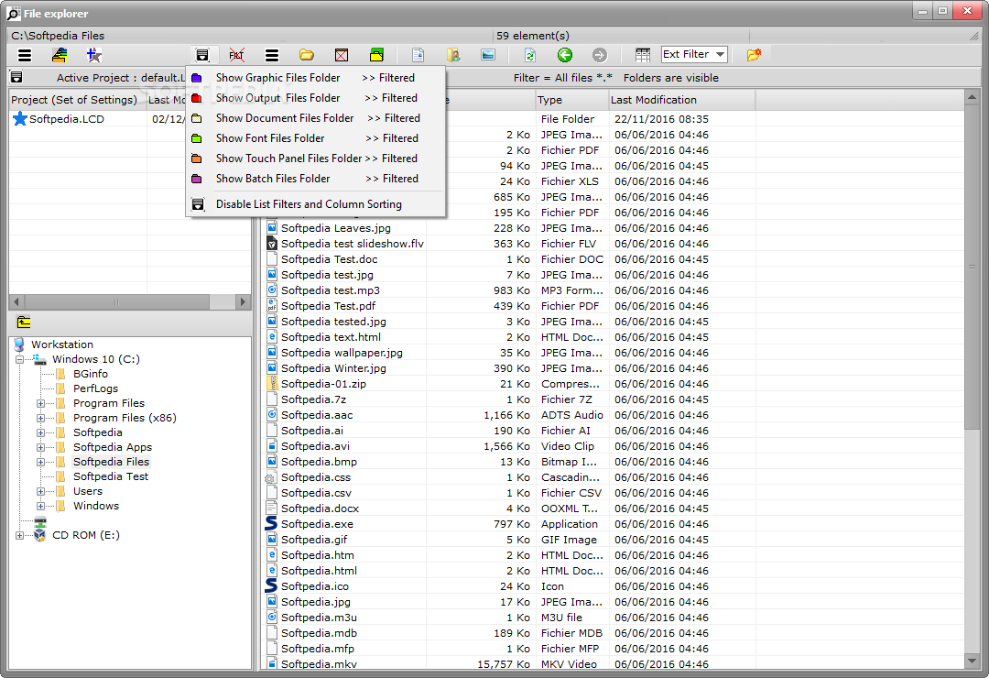This screenshot has width=989, height=678.
Task: Select the file Softpedia-01.zip
Action: (323, 384)
